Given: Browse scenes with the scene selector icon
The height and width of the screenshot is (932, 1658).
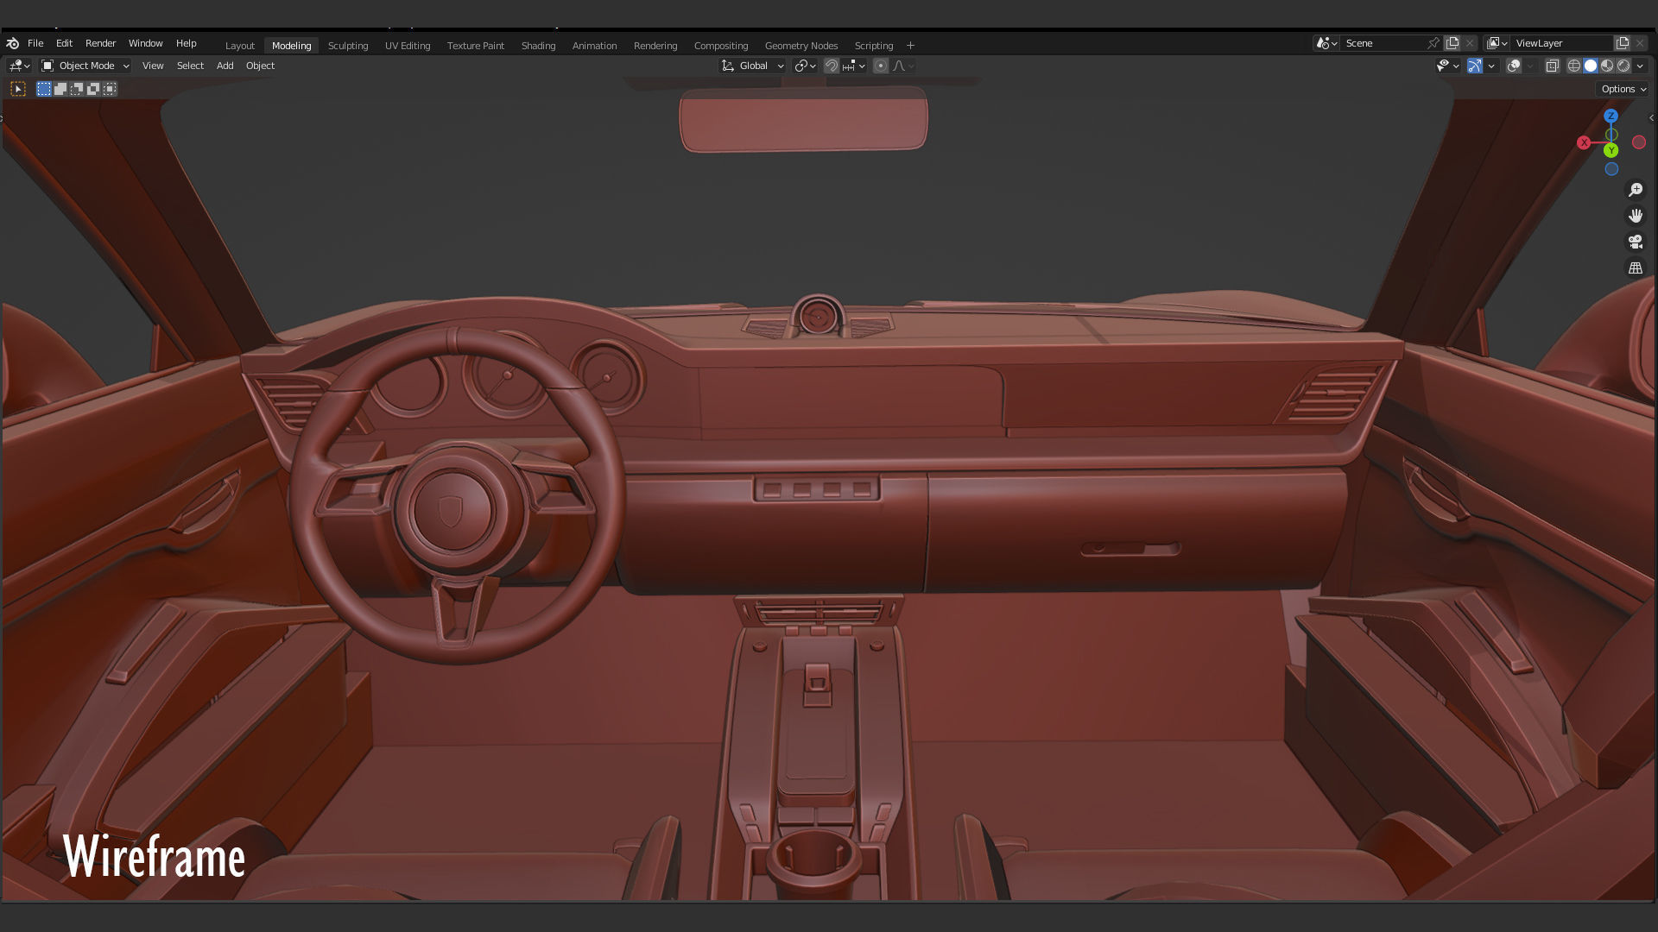Looking at the screenshot, I should (1326, 43).
